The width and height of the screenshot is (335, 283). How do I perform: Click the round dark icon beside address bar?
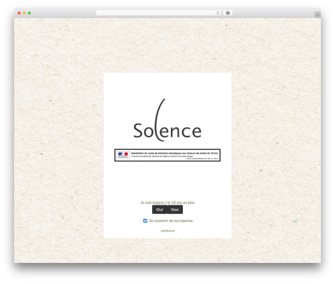tap(228, 13)
